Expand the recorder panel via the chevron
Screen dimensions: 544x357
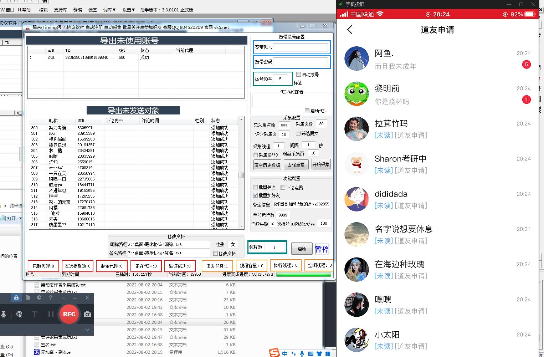click(87, 330)
